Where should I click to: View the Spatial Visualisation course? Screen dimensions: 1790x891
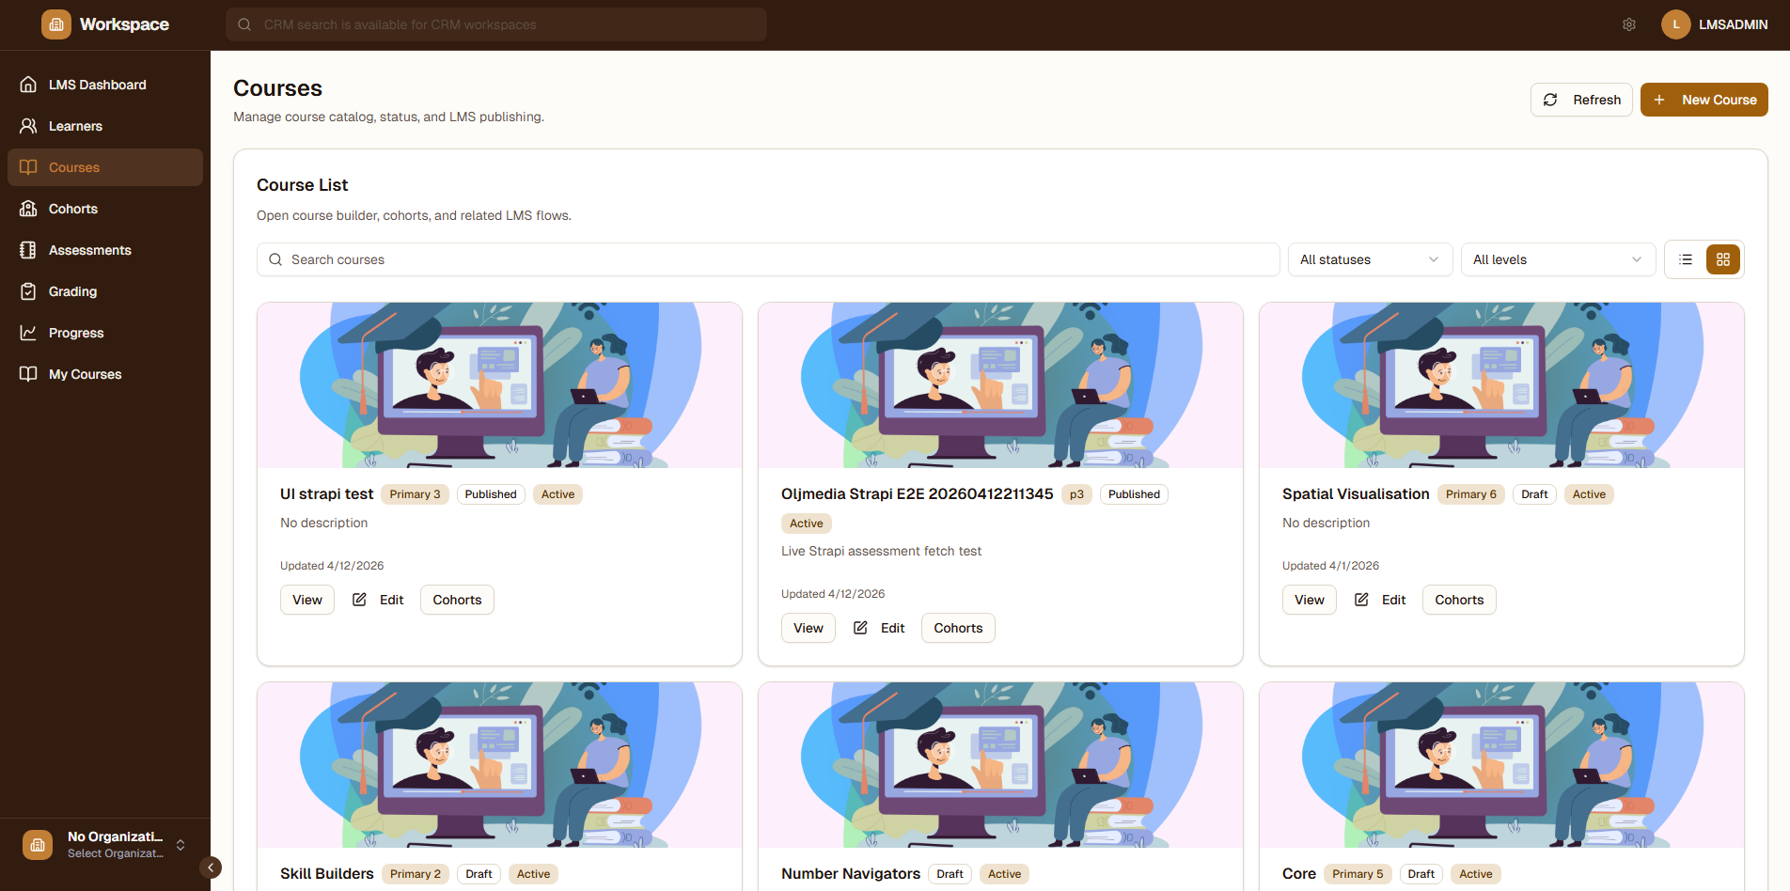pos(1310,600)
